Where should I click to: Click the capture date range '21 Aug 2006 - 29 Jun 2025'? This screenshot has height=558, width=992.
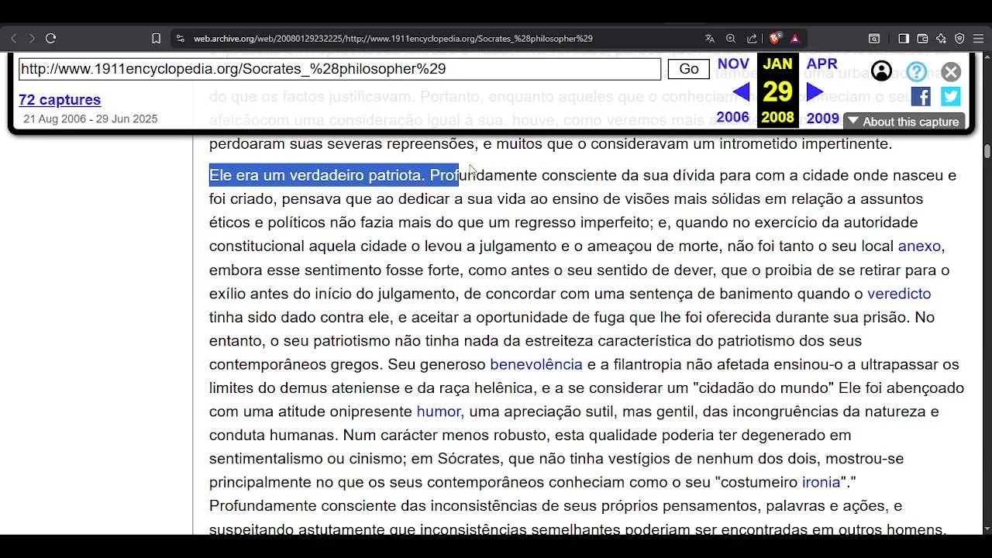click(x=91, y=119)
